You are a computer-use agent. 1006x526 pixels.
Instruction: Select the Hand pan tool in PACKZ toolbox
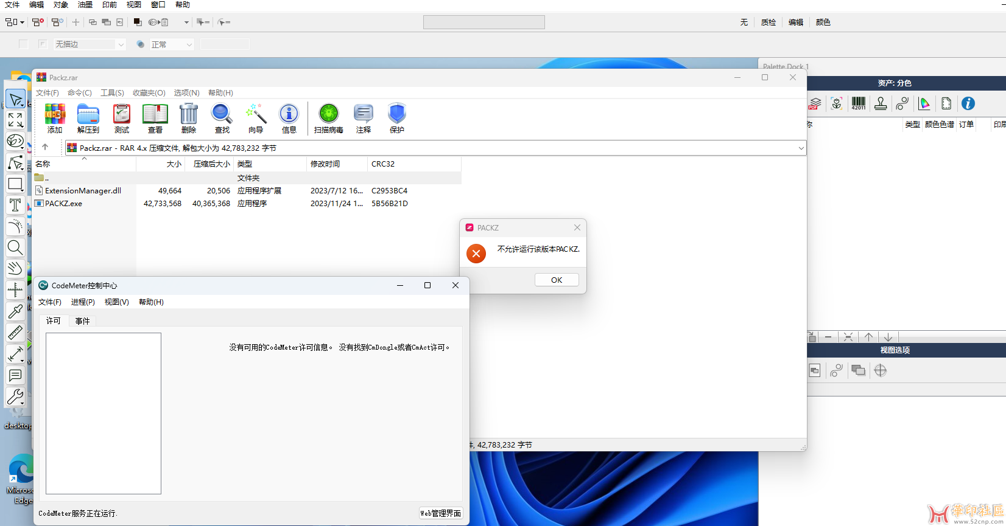(x=15, y=268)
